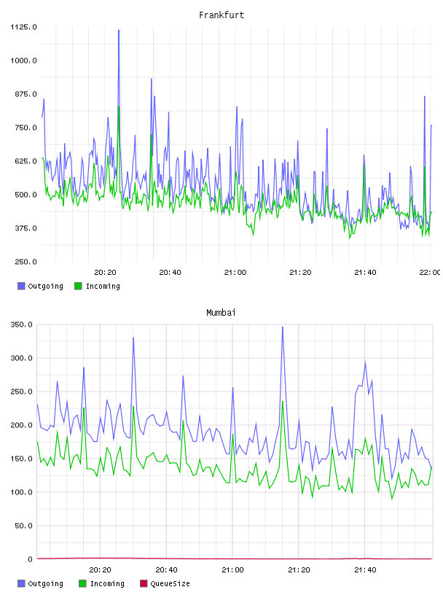Click the 20:40 time label on Mumbai chart
This screenshot has height=595, width=443.
pyautogui.click(x=167, y=570)
